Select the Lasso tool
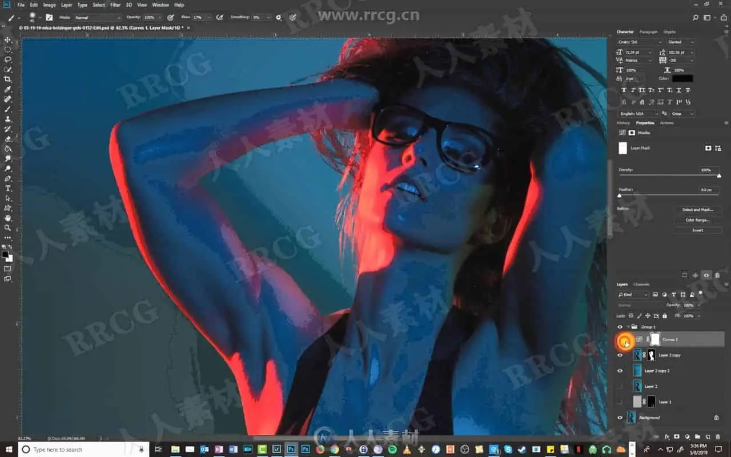731x457 pixels. tap(8, 59)
